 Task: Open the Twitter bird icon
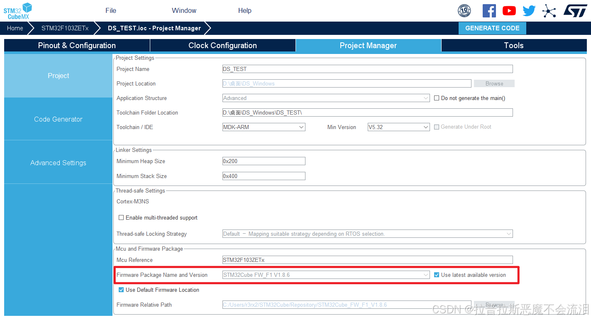529,11
